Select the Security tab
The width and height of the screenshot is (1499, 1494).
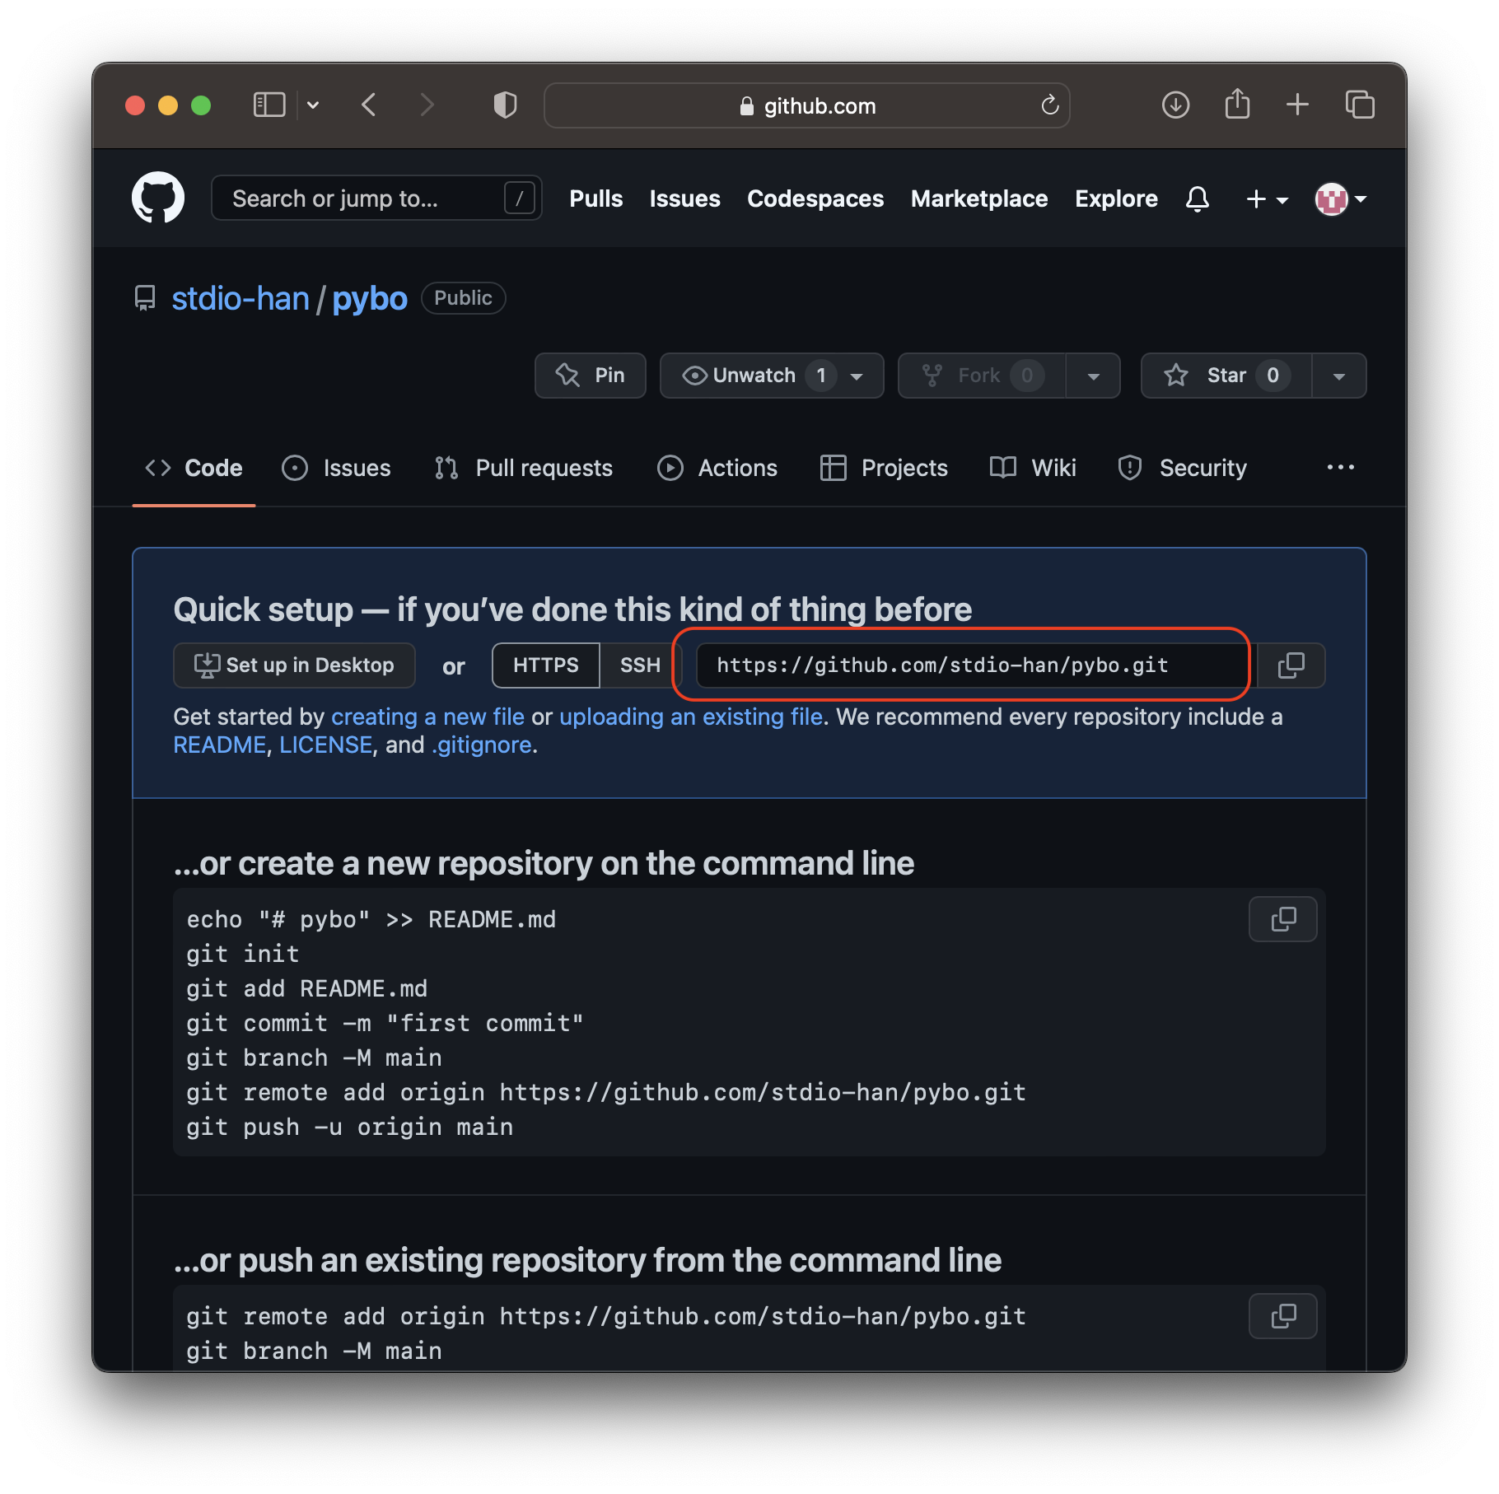[1182, 468]
